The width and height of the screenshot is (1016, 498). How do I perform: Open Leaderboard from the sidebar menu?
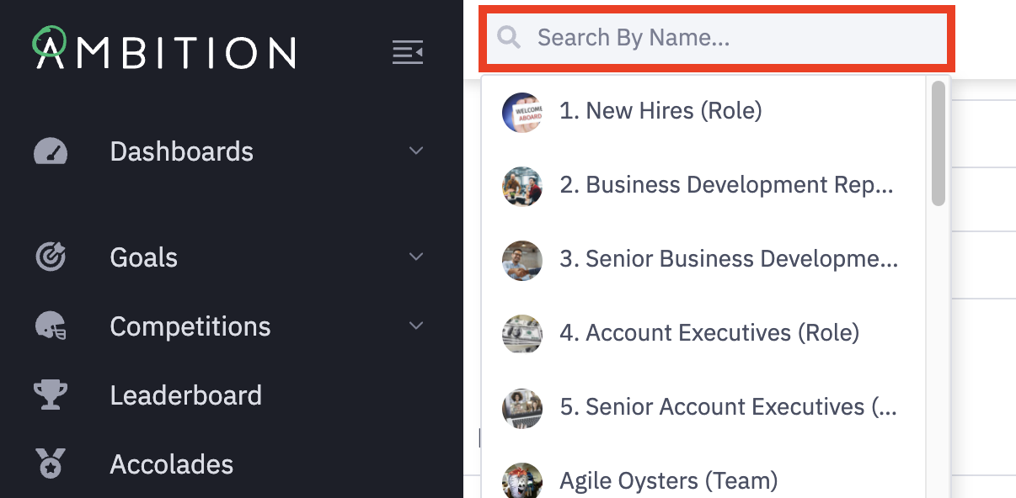click(185, 395)
